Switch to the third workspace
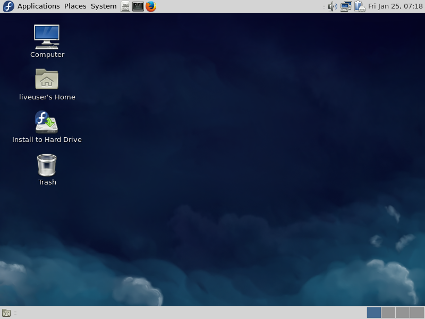 [x=403, y=313]
